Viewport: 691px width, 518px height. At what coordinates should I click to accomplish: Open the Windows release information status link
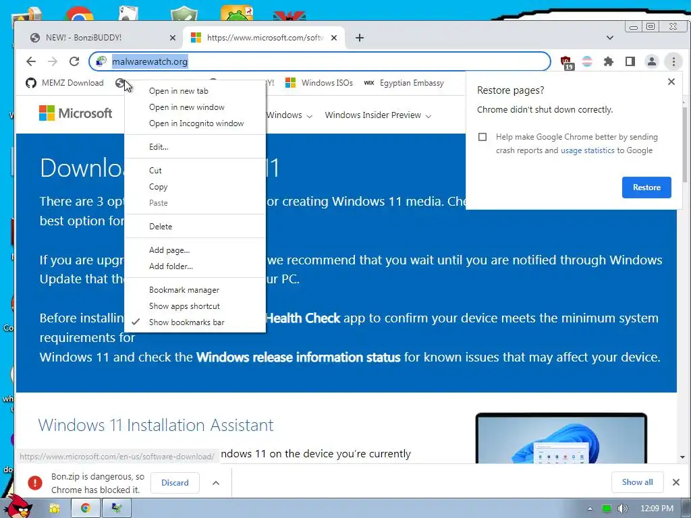(298, 357)
